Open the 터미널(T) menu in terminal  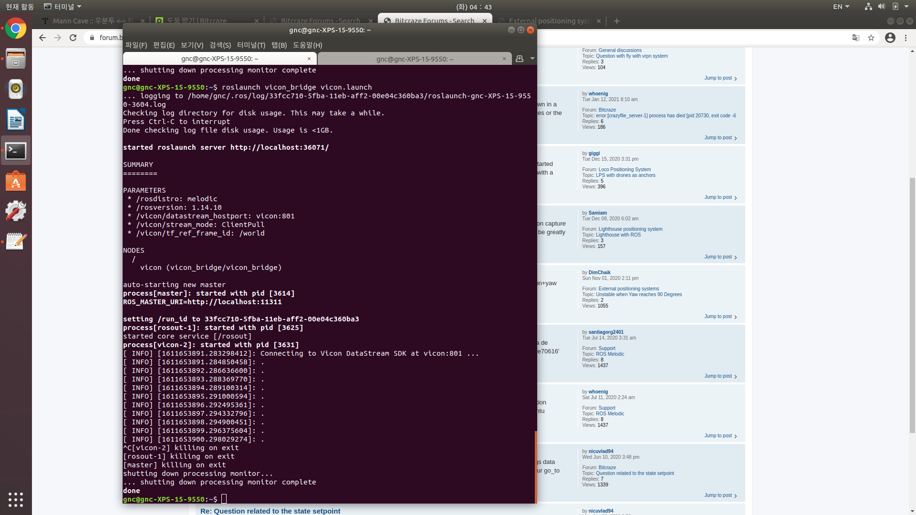[251, 45]
